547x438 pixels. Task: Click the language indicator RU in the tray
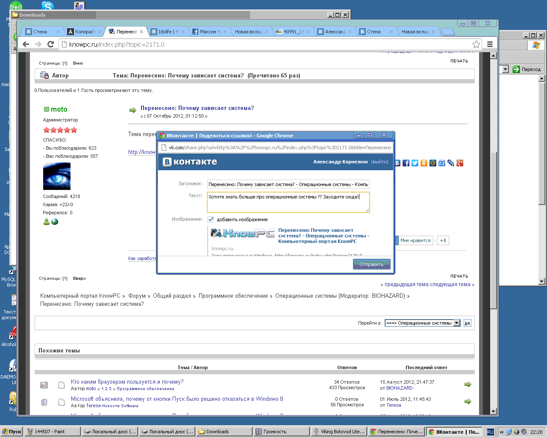tap(490, 432)
